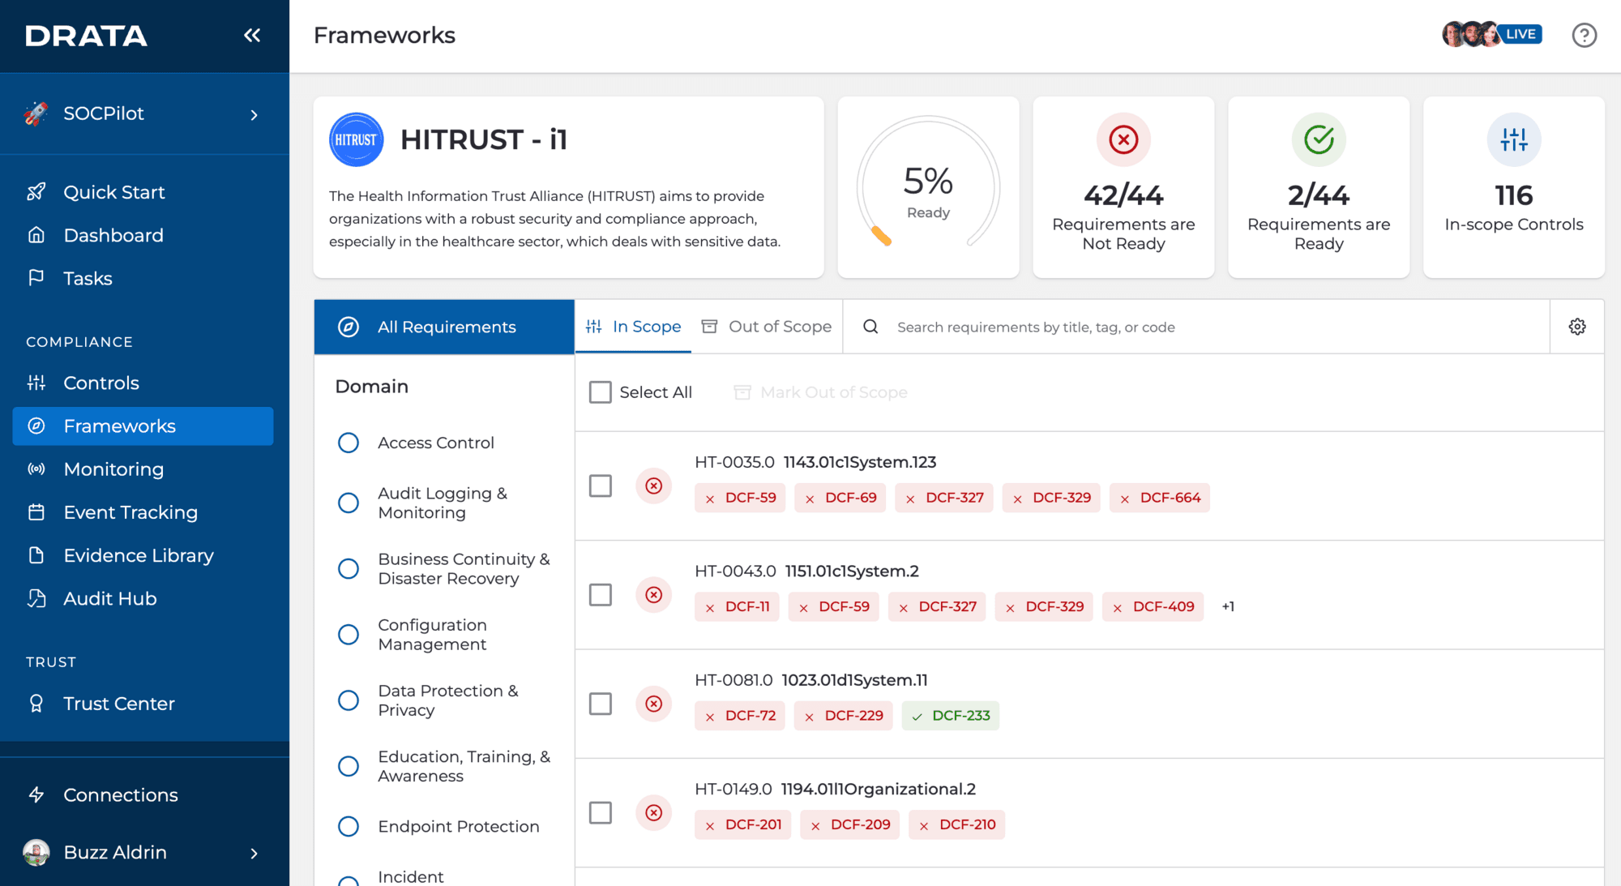Click the DCF-69 control tag

(x=840, y=498)
